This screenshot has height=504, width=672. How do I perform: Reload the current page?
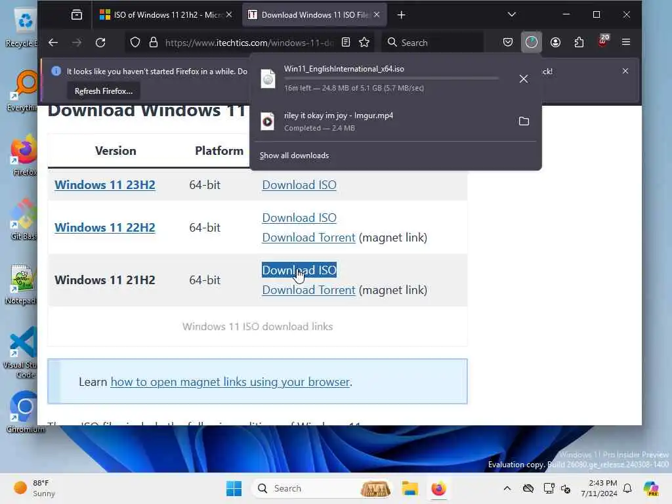click(x=100, y=43)
